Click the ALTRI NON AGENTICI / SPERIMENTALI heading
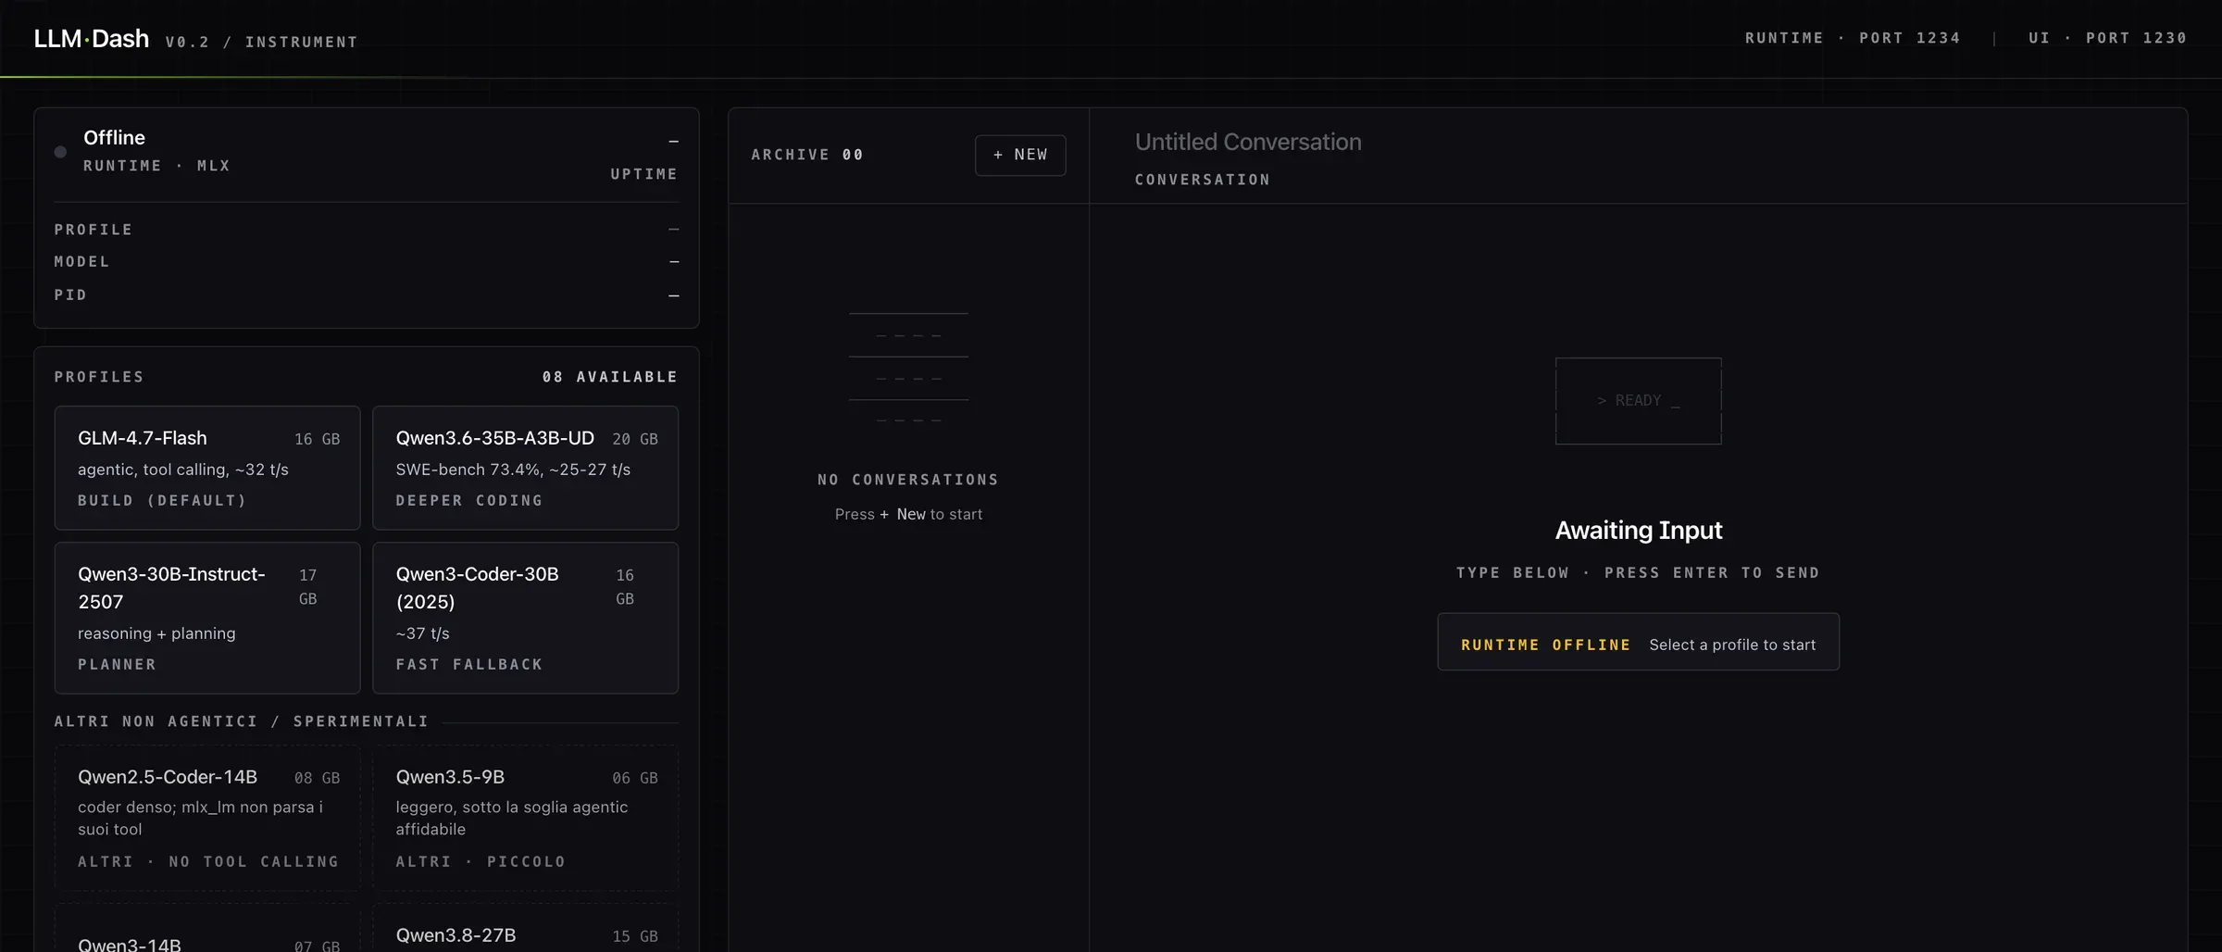The image size is (2222, 952). point(242,721)
